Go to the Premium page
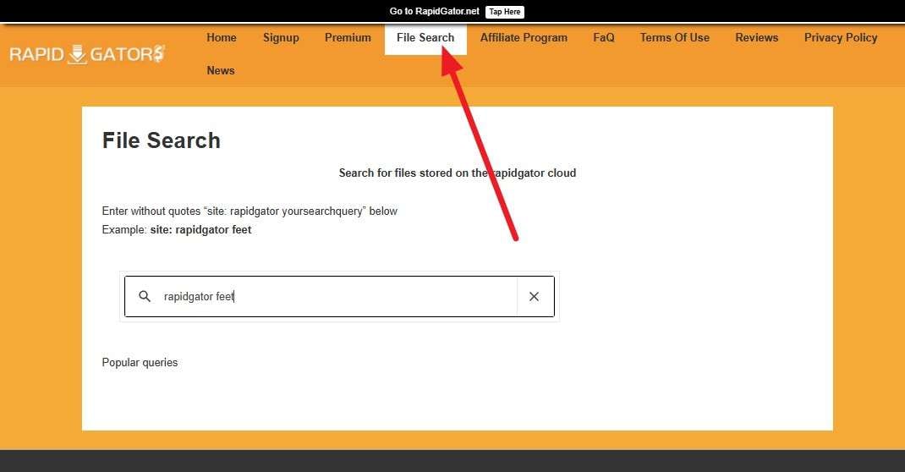The height and width of the screenshot is (472, 905). click(x=348, y=37)
